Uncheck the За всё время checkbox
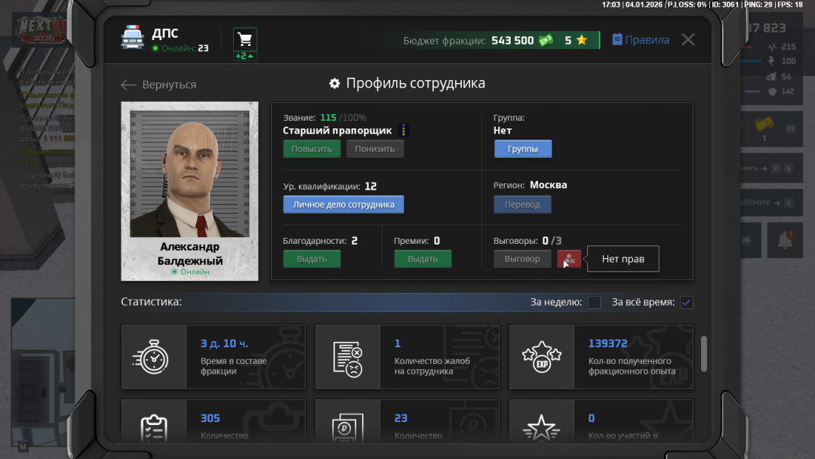 click(x=686, y=301)
